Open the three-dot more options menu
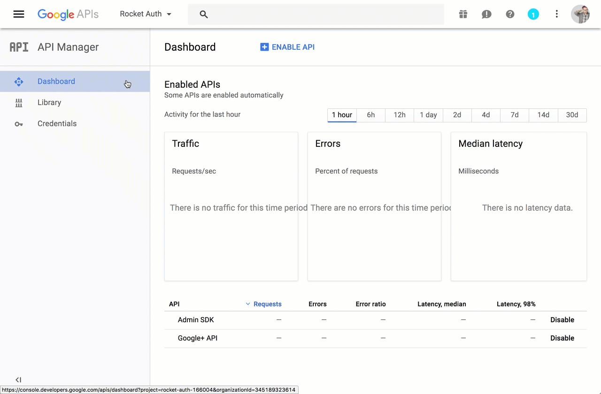Screen dimensions: 601x394 (x=556, y=14)
